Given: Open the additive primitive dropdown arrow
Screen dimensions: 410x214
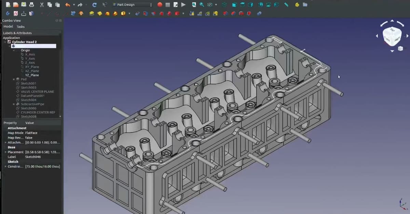Looking at the screenshot, I should click(x=129, y=14).
